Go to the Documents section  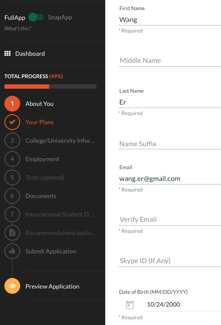41,196
